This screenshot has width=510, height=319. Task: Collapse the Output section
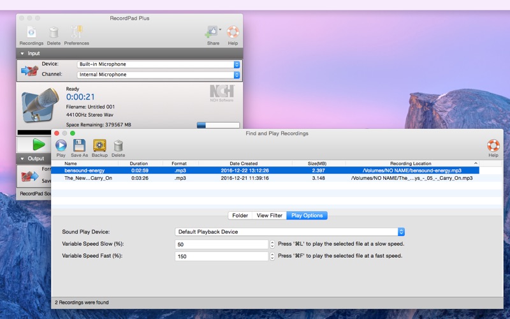tap(22, 158)
